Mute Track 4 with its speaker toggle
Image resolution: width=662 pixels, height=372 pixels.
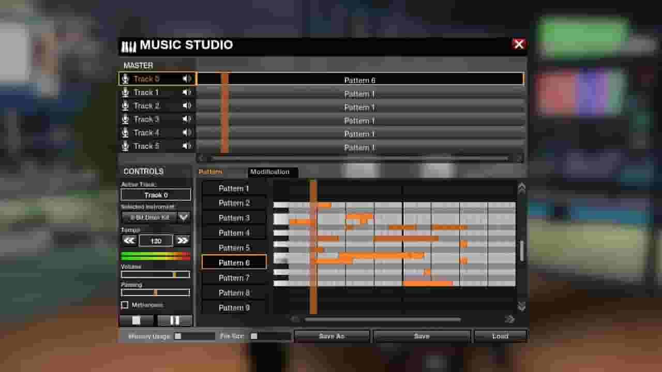tap(187, 133)
